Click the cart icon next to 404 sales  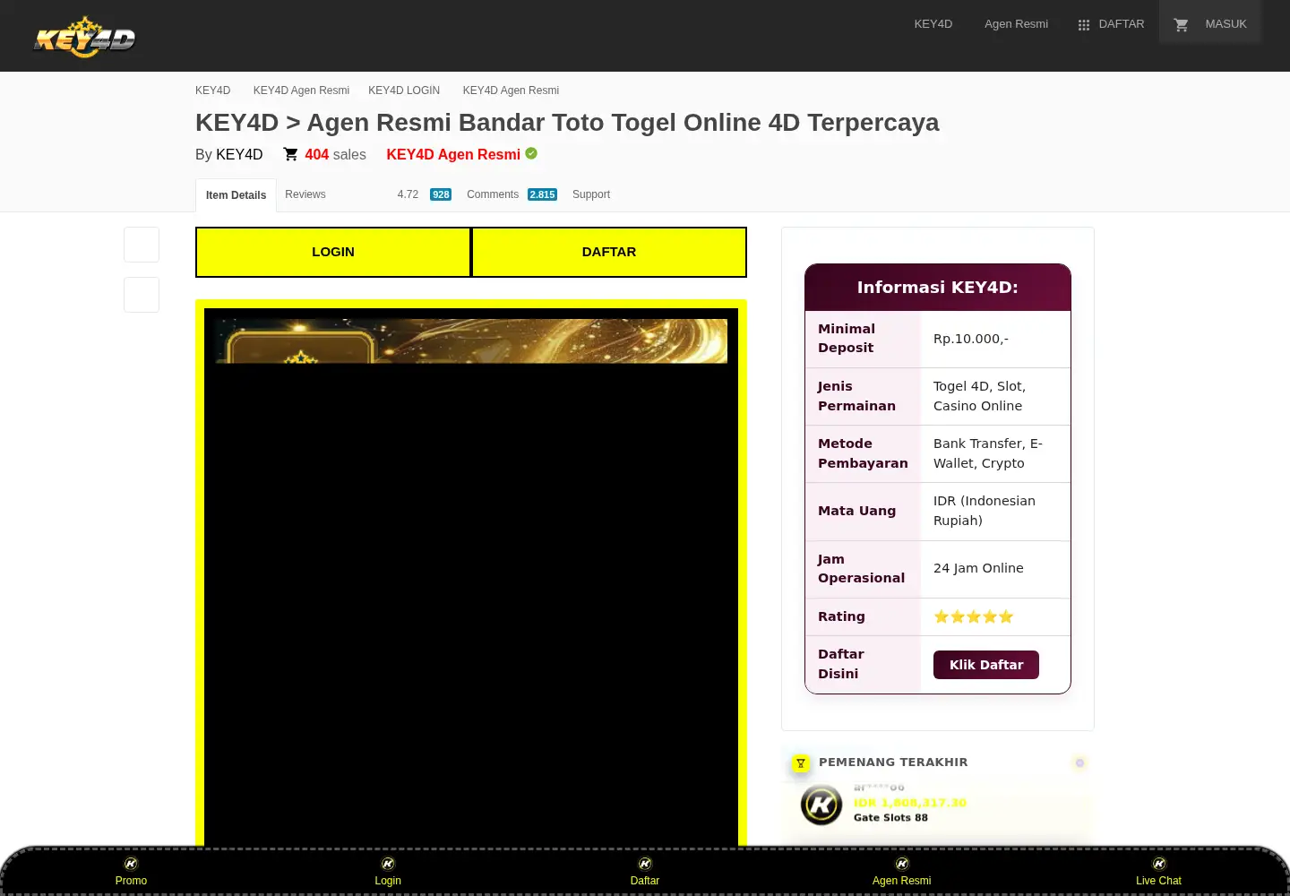coord(290,154)
